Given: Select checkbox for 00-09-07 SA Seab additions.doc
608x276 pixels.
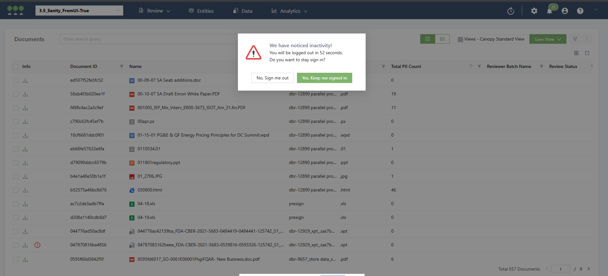Looking at the screenshot, I should [x=16, y=80].
